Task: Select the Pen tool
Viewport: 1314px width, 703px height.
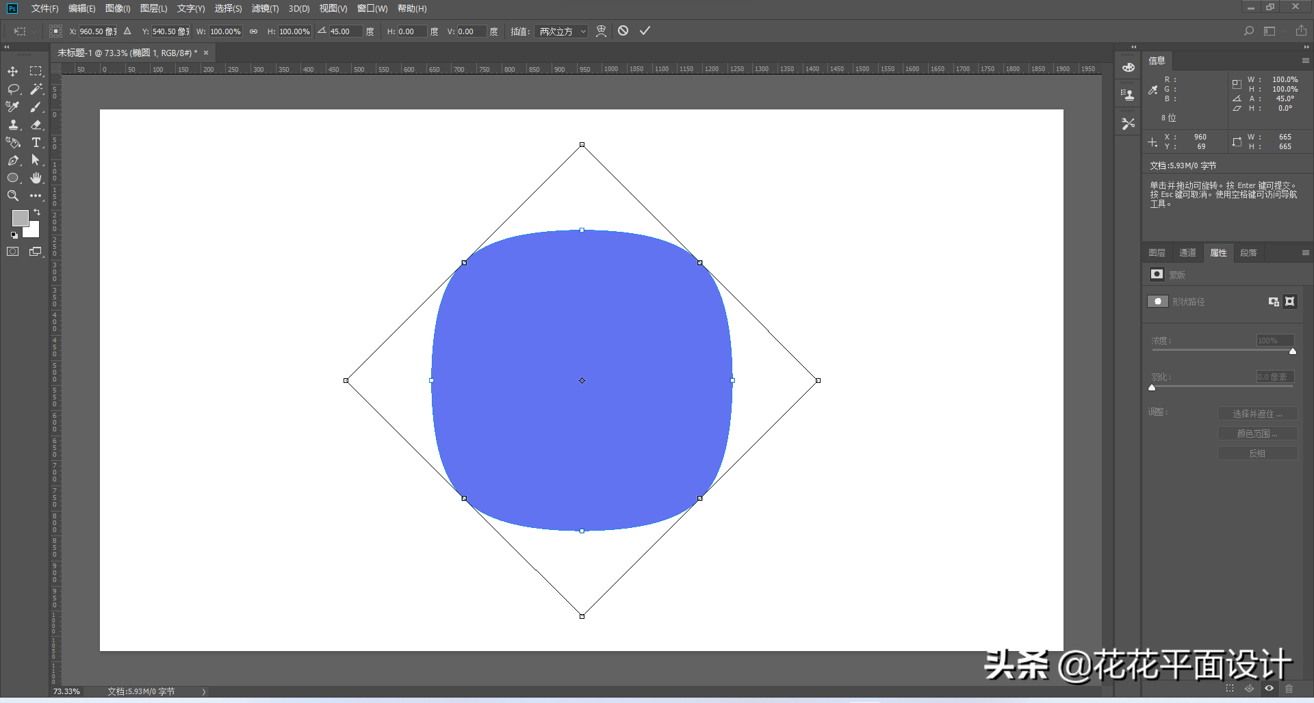Action: click(x=13, y=161)
